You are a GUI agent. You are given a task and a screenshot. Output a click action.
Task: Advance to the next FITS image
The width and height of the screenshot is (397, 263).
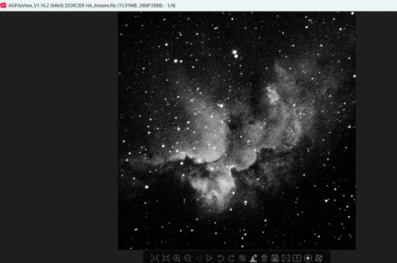[x=209, y=258]
